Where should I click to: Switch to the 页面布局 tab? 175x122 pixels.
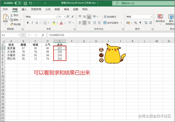pyautogui.click(x=36, y=9)
